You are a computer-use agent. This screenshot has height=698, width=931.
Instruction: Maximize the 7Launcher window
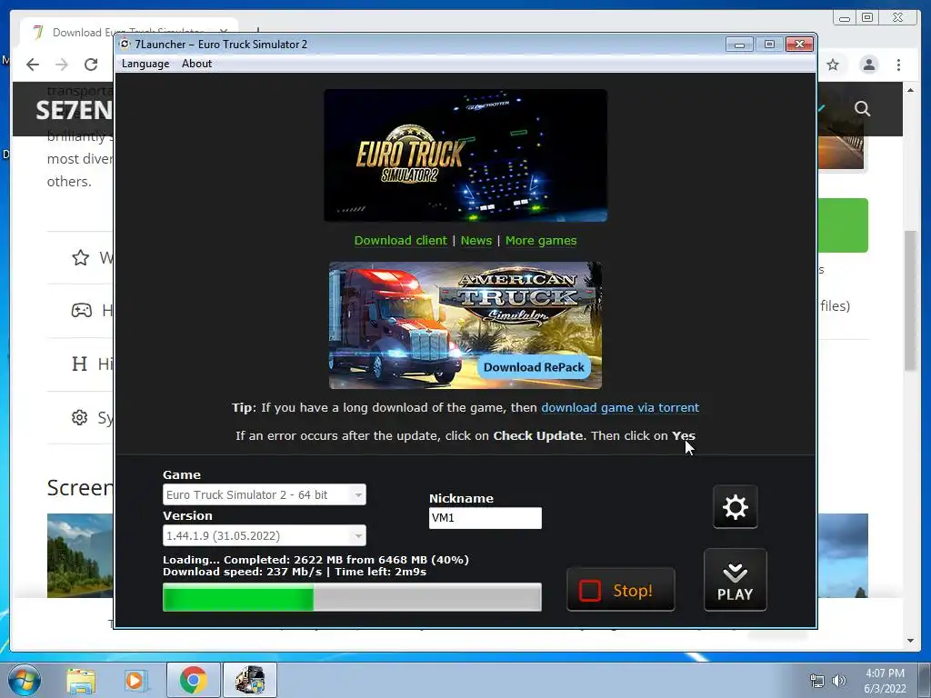769,45
